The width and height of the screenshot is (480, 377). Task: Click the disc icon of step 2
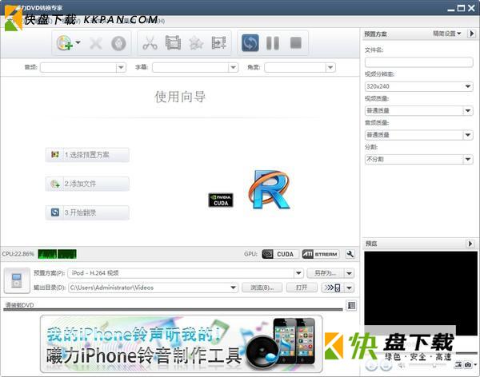pyautogui.click(x=55, y=184)
